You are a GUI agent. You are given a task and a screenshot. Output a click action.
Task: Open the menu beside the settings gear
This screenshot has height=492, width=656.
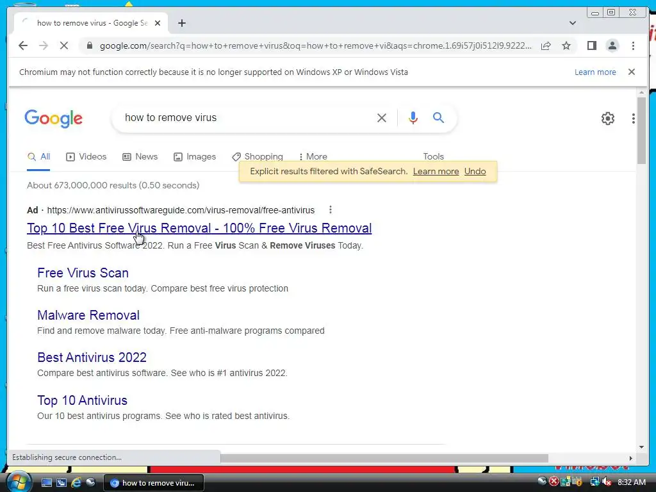634,119
